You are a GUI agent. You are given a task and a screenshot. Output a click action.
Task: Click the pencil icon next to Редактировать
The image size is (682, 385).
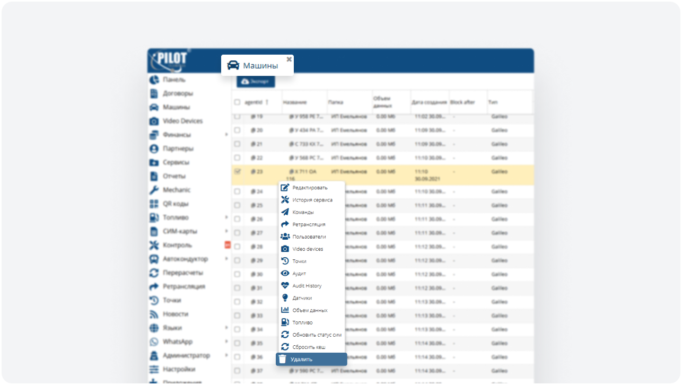coord(285,188)
